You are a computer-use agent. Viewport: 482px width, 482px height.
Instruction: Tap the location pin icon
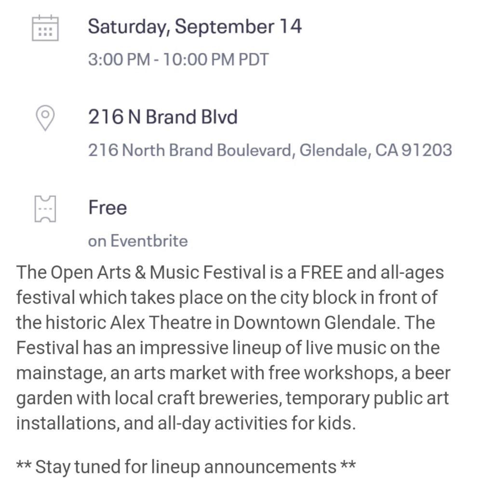45,119
